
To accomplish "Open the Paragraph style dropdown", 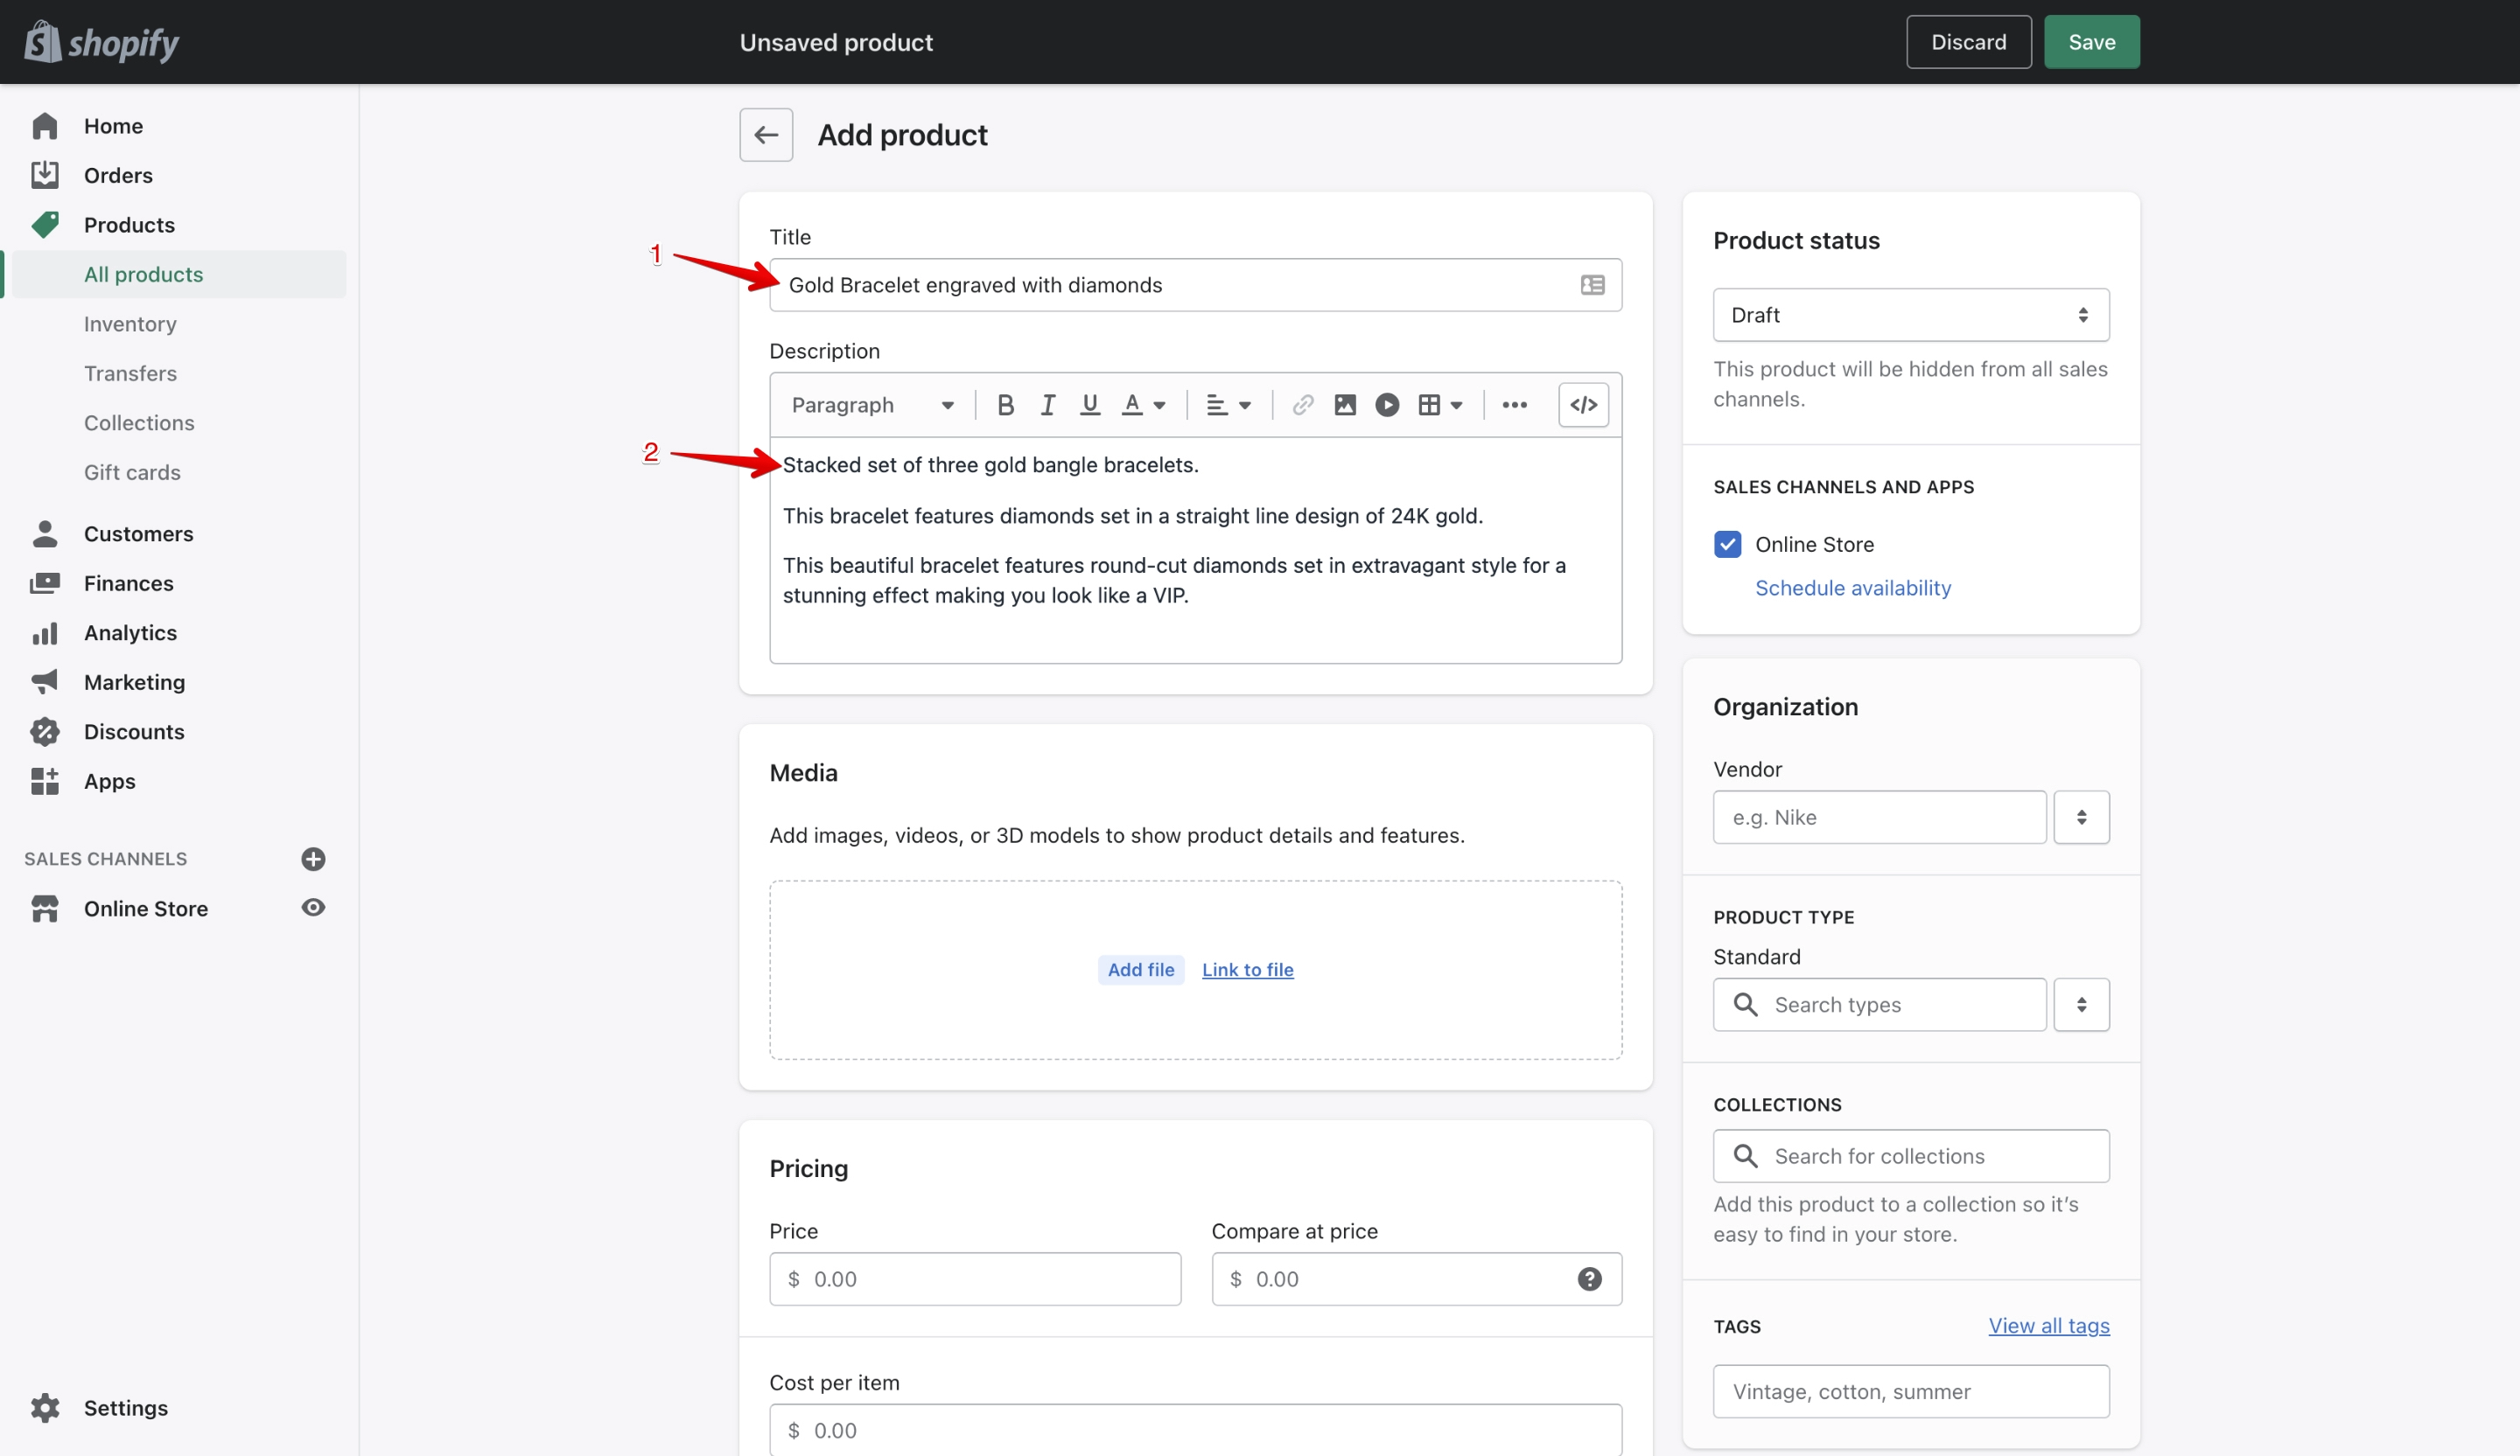I will tap(872, 405).
